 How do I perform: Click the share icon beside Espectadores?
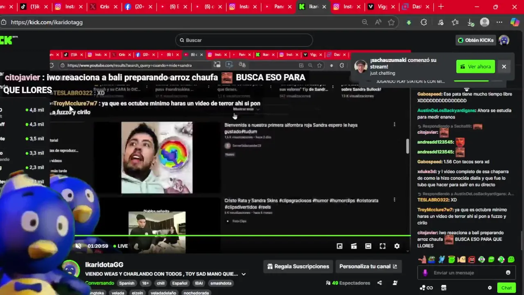[x=379, y=283]
